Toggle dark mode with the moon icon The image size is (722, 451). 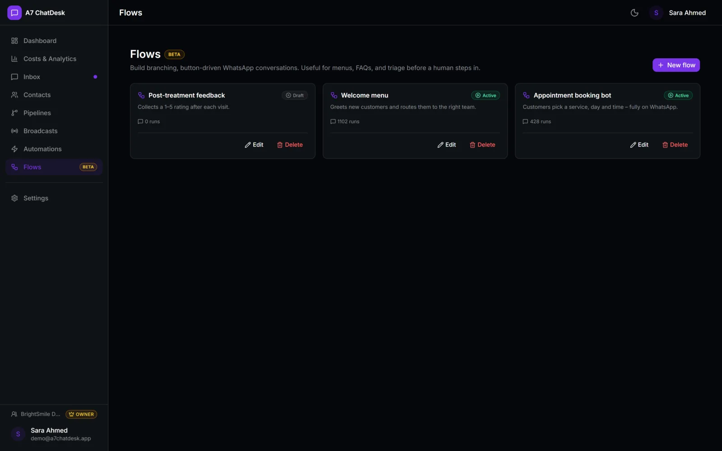pos(634,13)
